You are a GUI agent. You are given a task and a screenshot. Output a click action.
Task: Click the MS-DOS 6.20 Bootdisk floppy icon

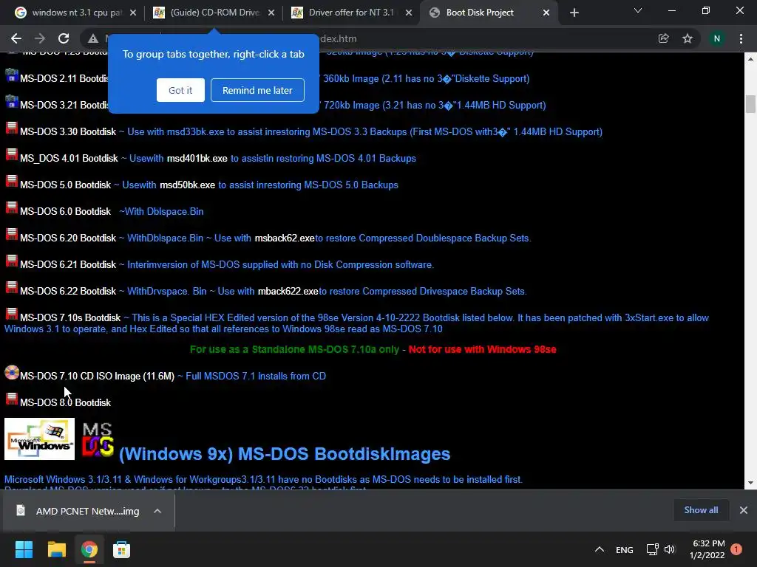point(12,234)
